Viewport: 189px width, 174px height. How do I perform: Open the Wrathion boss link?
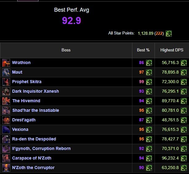tap(21, 63)
